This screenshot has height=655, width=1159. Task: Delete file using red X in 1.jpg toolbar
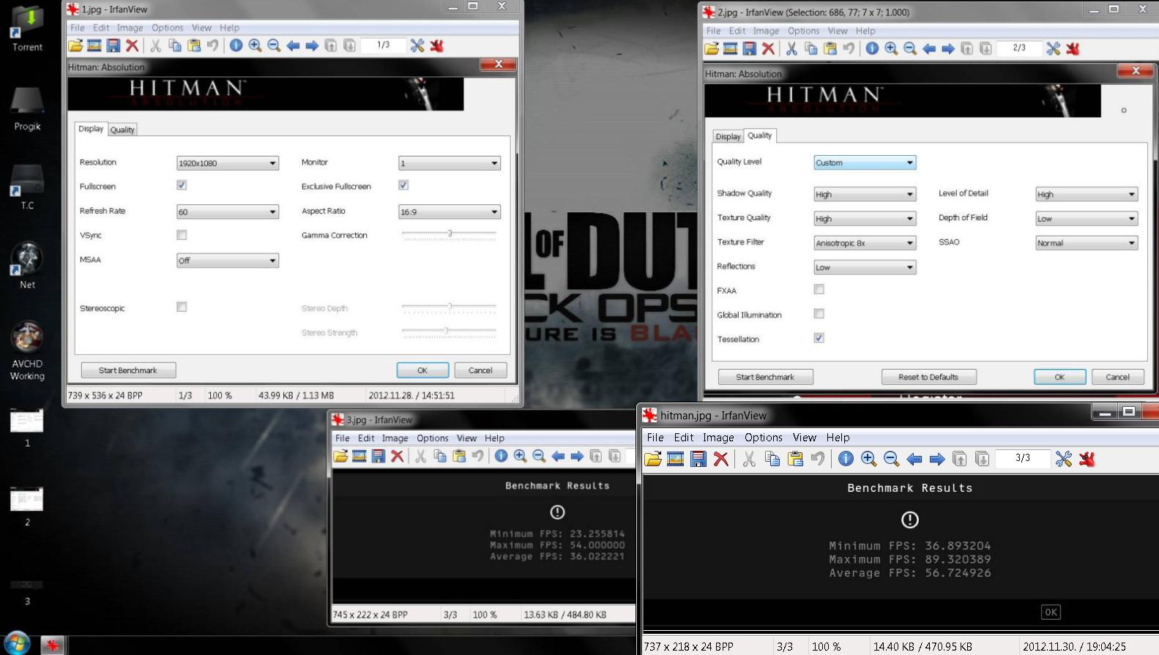coord(132,45)
